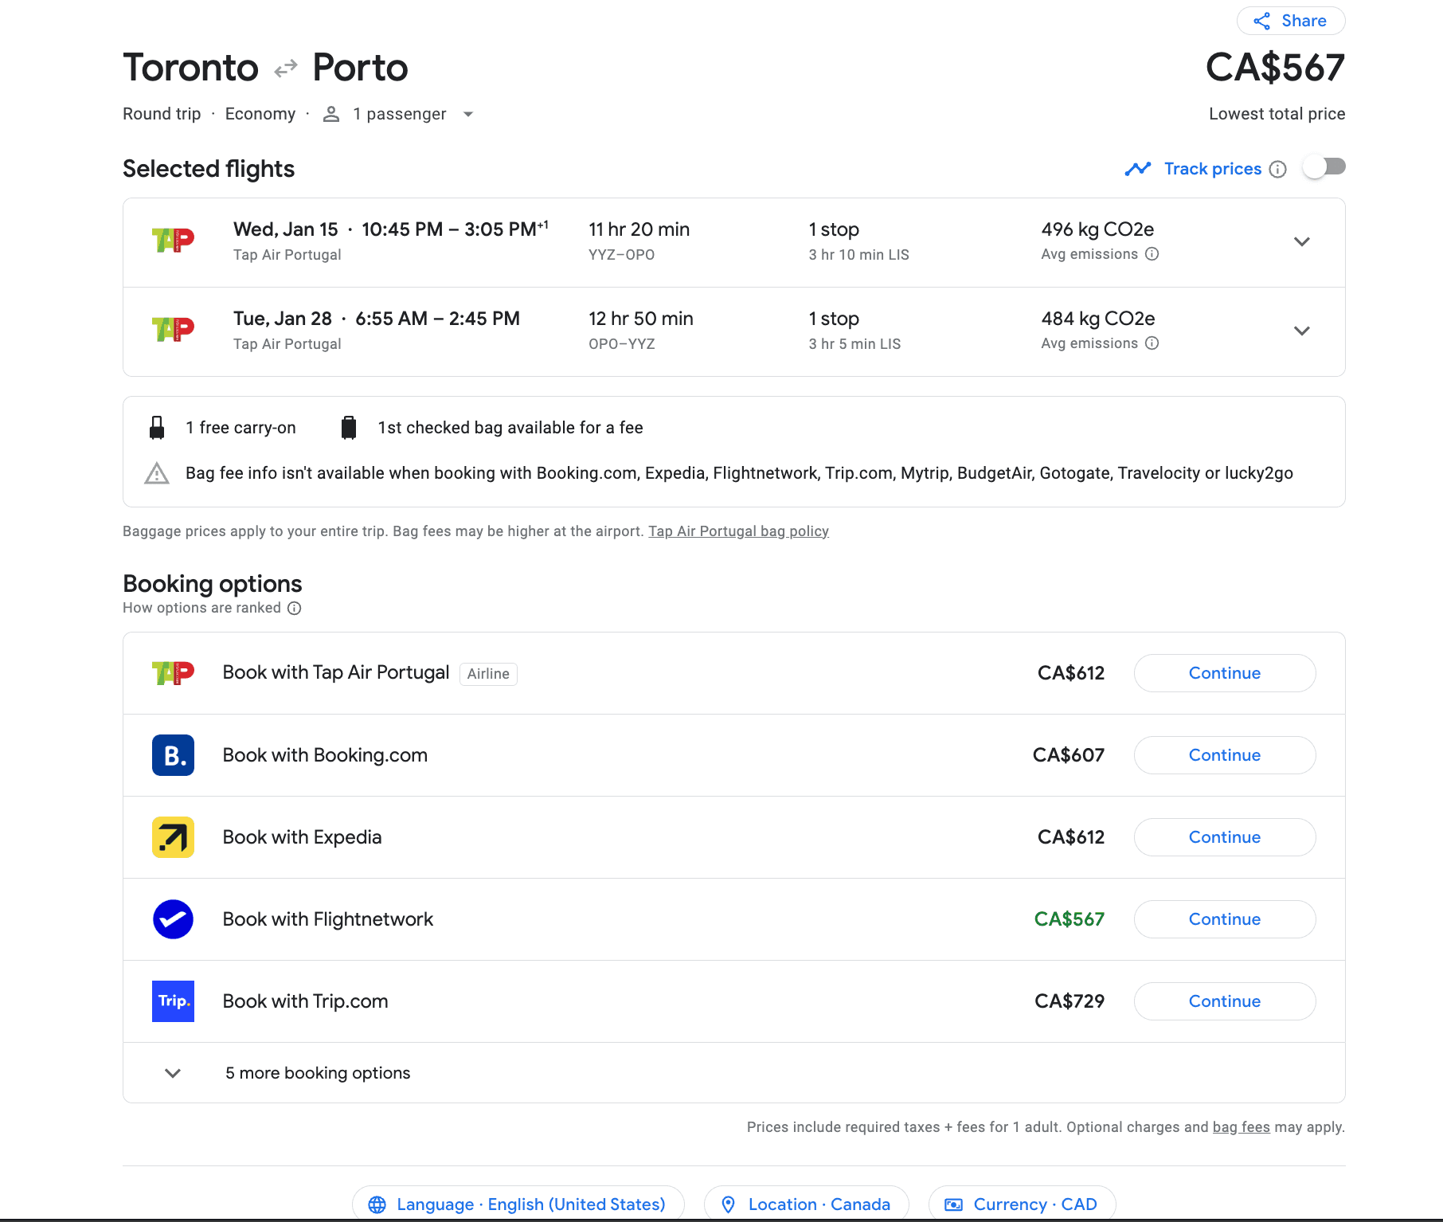Expand the Tue, Jan 28 flight details

(x=1302, y=331)
